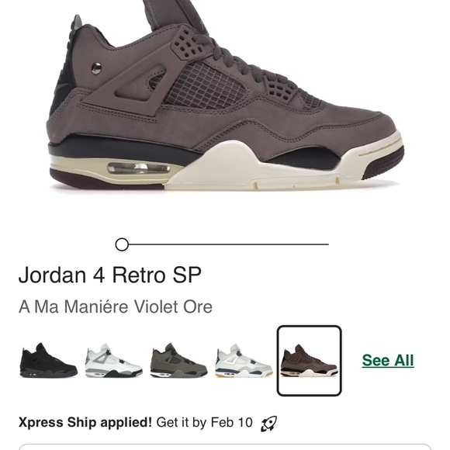Click the Jordan 4 Retro SP title
The width and height of the screenshot is (450, 450).
(110, 275)
